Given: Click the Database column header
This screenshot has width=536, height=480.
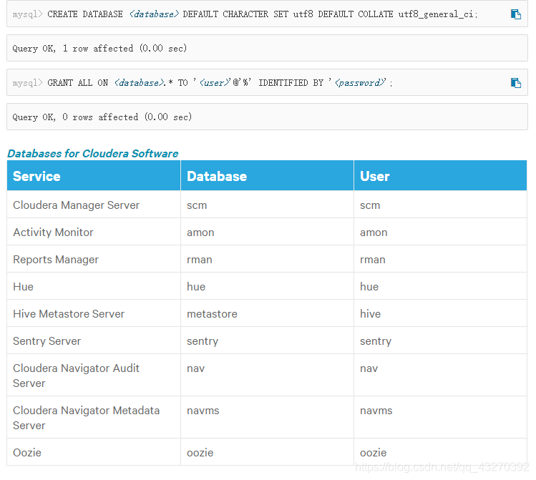Looking at the screenshot, I should pos(267,175).
